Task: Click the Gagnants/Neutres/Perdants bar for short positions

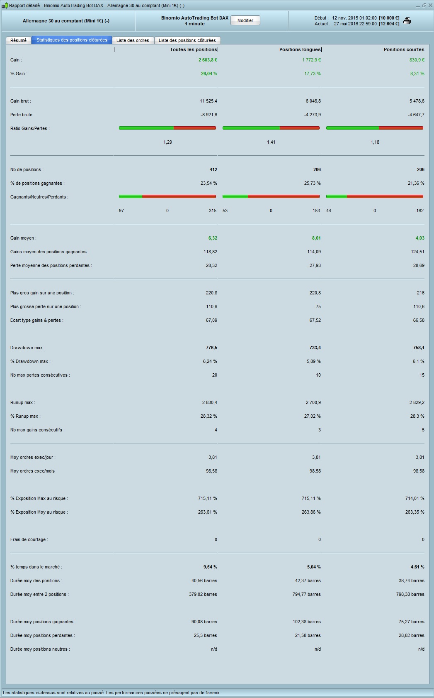Action: click(375, 196)
